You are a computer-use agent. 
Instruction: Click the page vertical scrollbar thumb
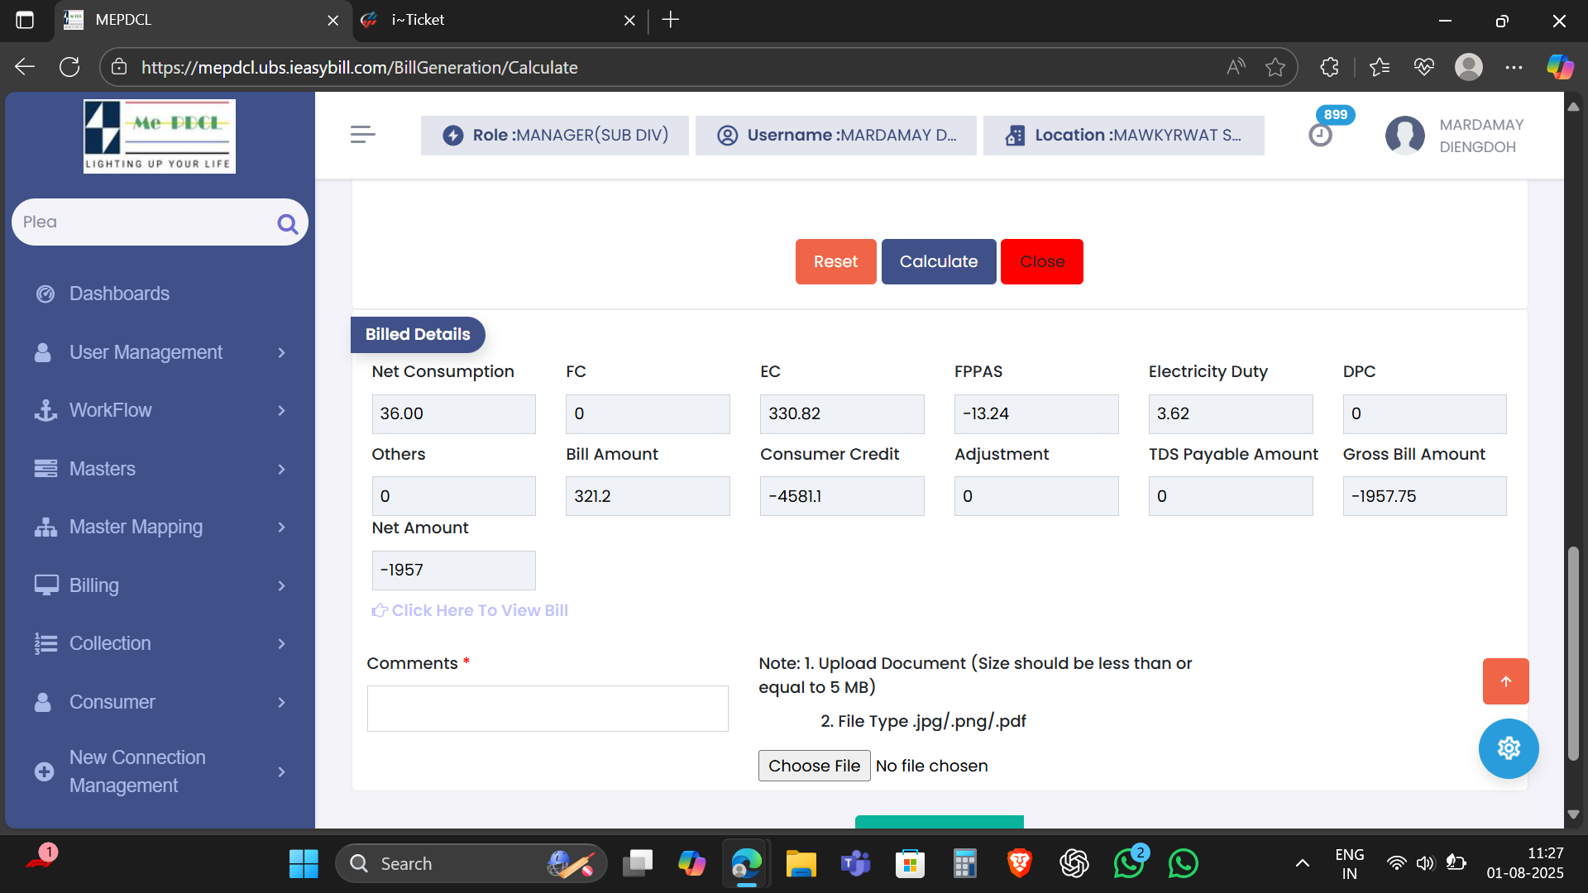(x=1573, y=653)
